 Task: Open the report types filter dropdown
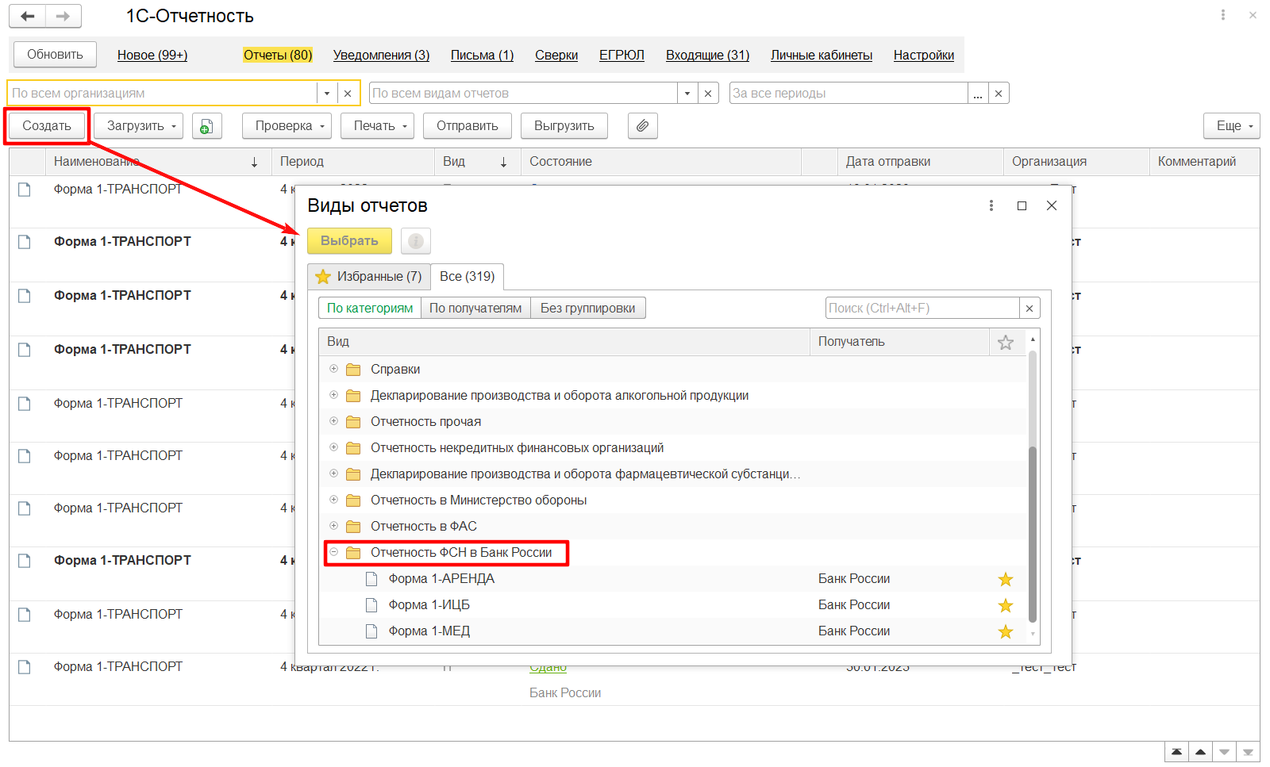click(687, 94)
